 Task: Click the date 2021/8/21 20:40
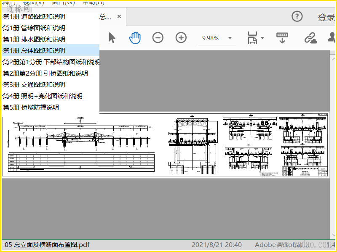(217, 245)
